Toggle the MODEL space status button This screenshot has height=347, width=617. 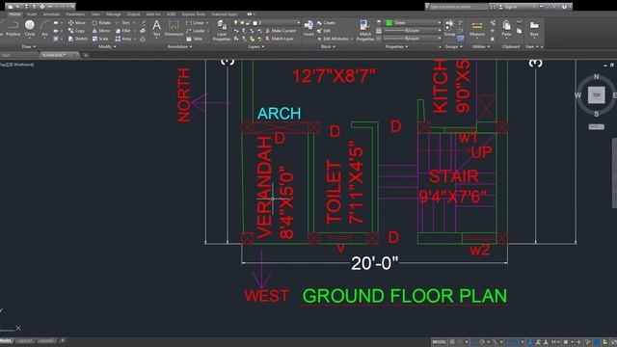coord(440,342)
